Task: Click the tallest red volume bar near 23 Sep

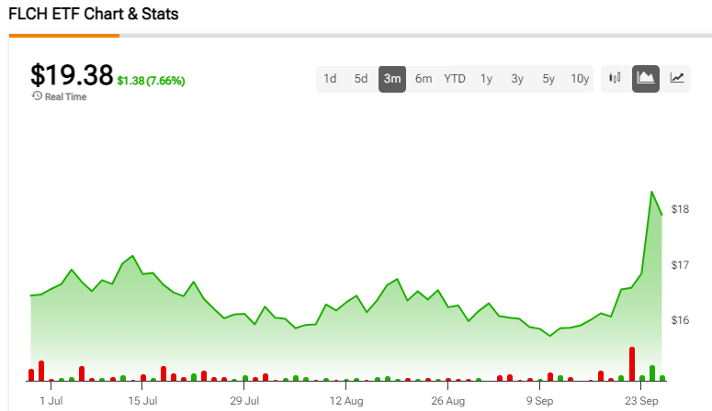Action: (632, 364)
